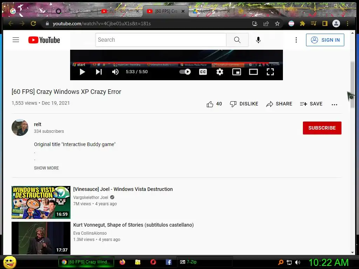Visit Vargskelethor Joel channel
This screenshot has height=269, width=359.
pyautogui.click(x=91, y=198)
